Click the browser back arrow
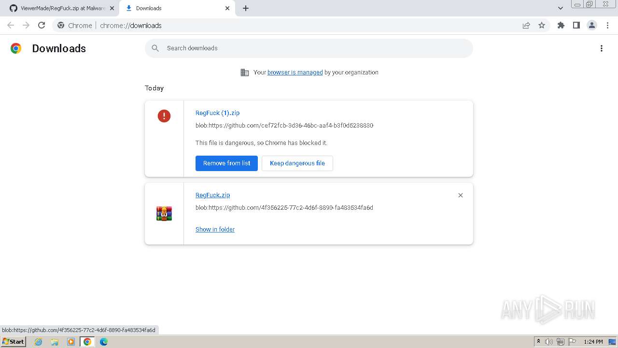This screenshot has width=618, height=348. (11, 25)
